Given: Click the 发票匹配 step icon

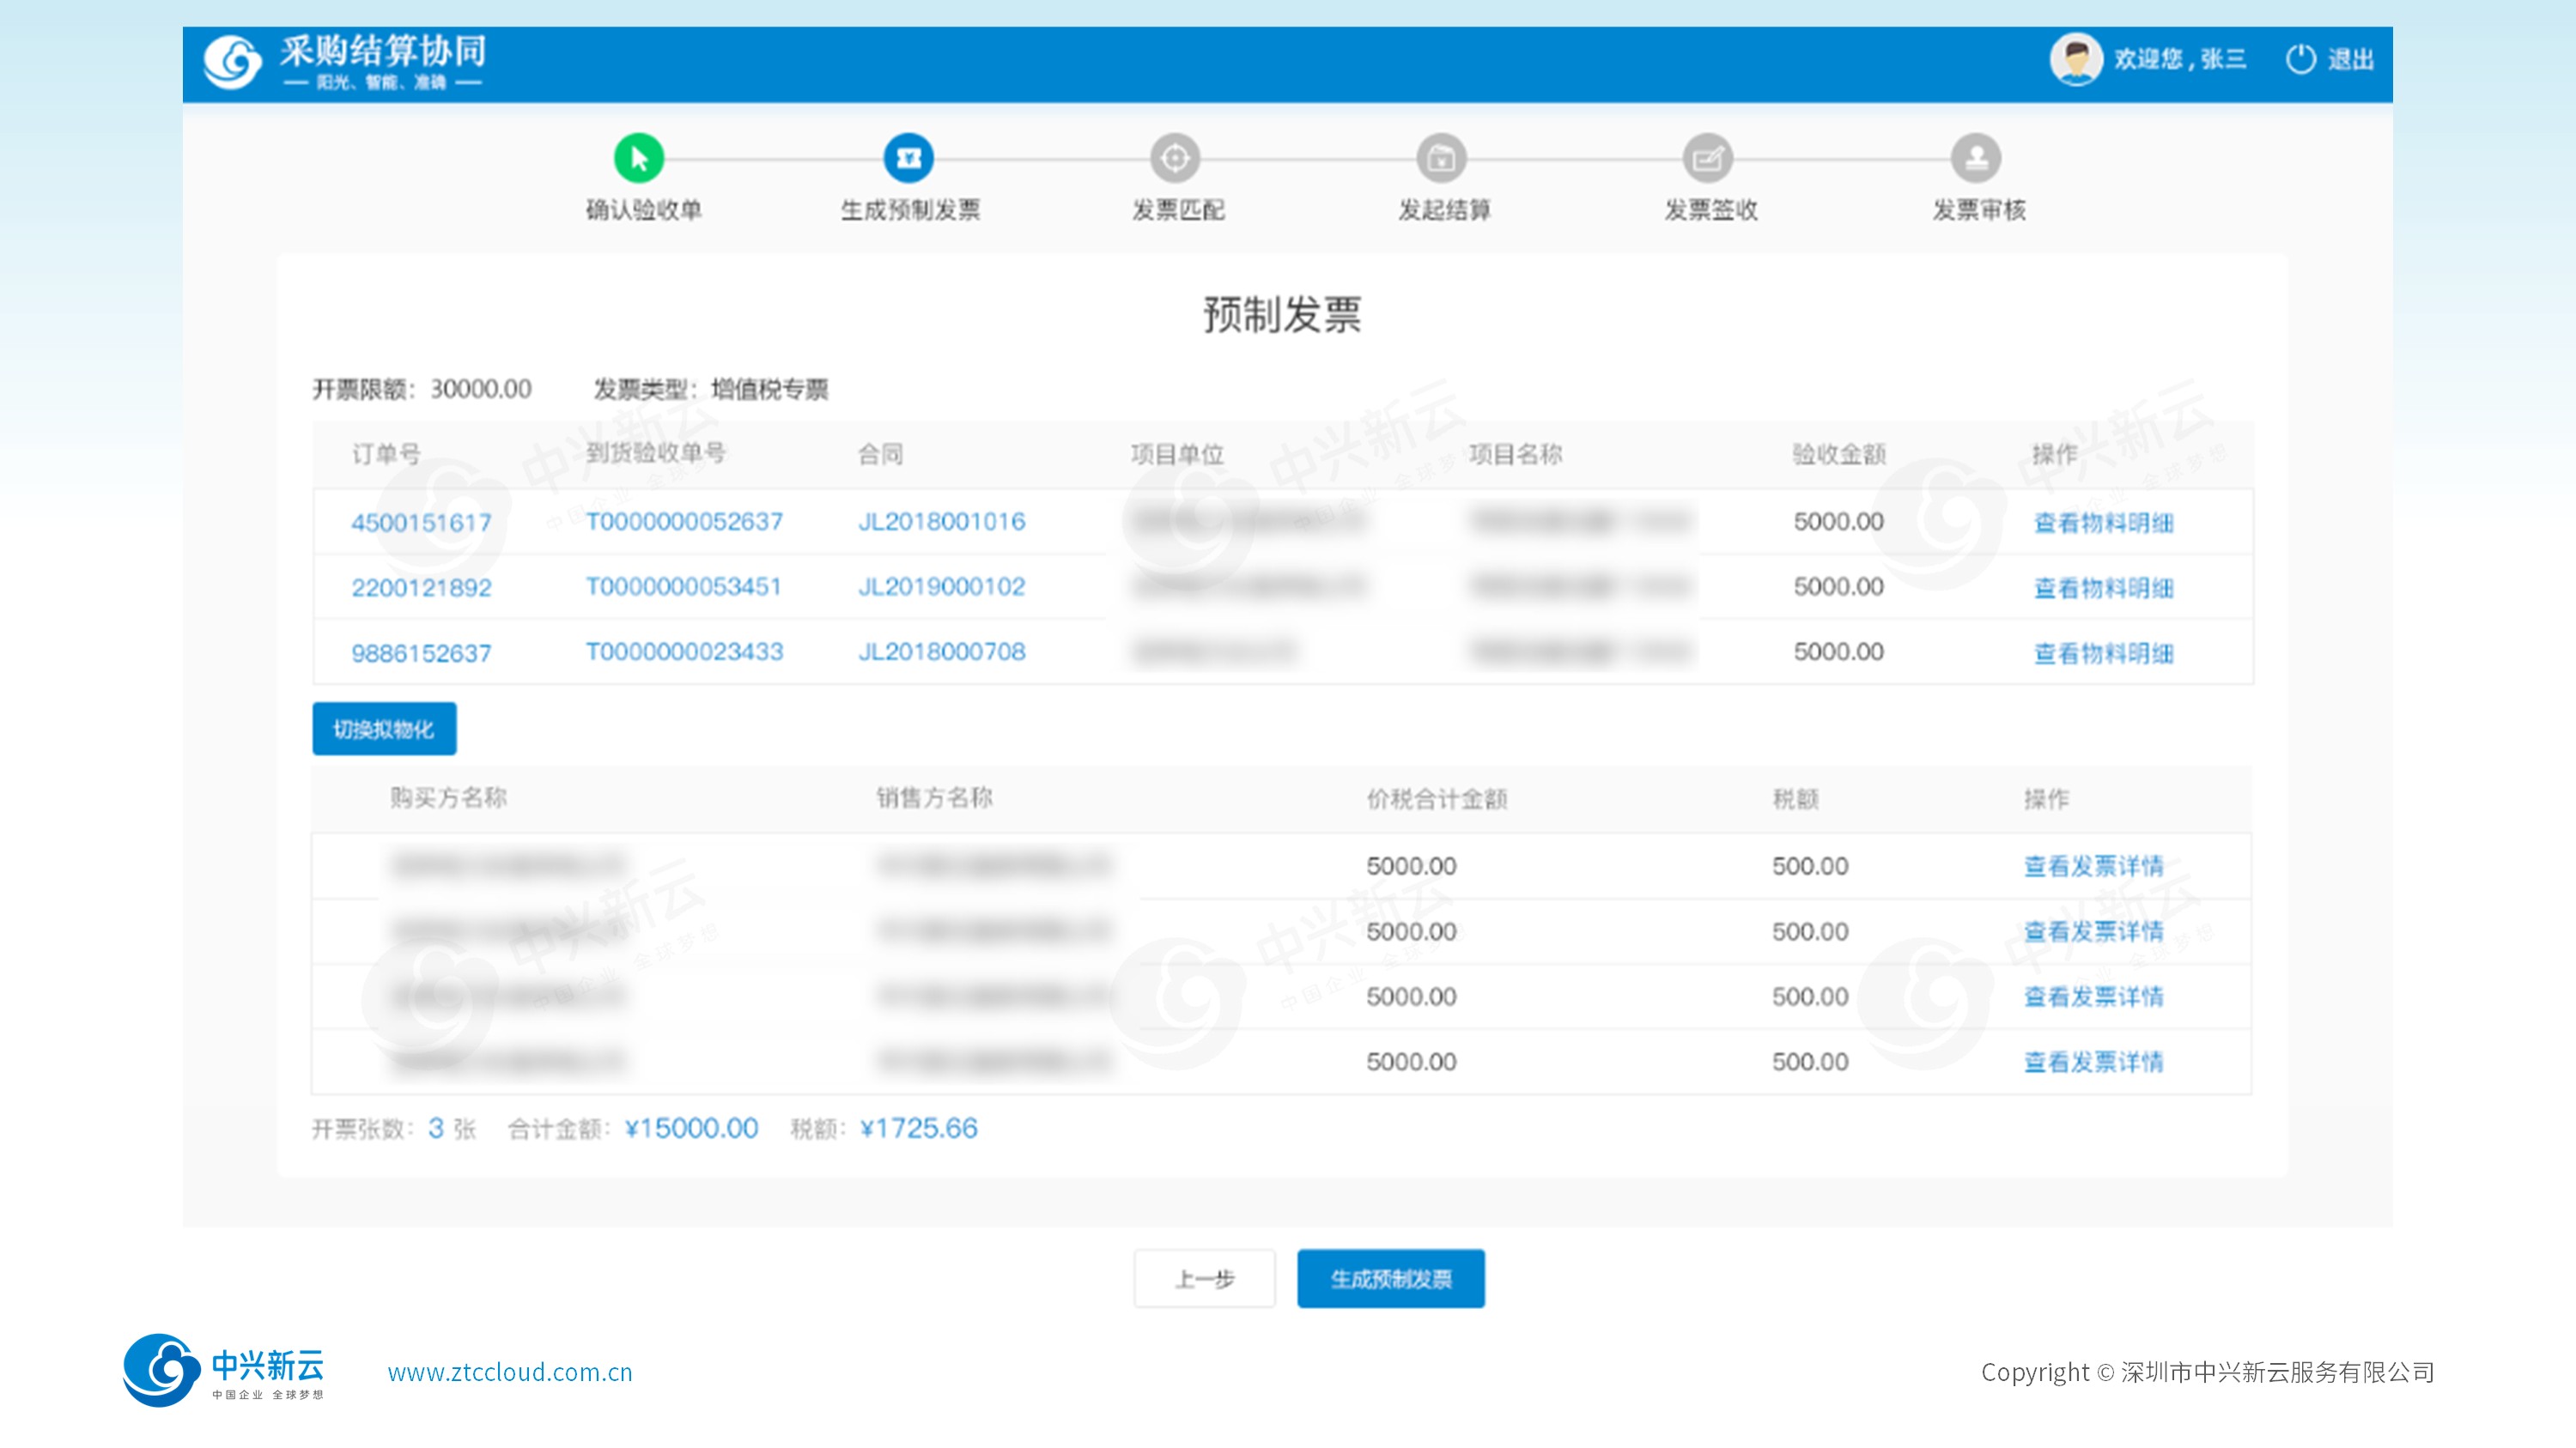Looking at the screenshot, I should point(1175,158).
